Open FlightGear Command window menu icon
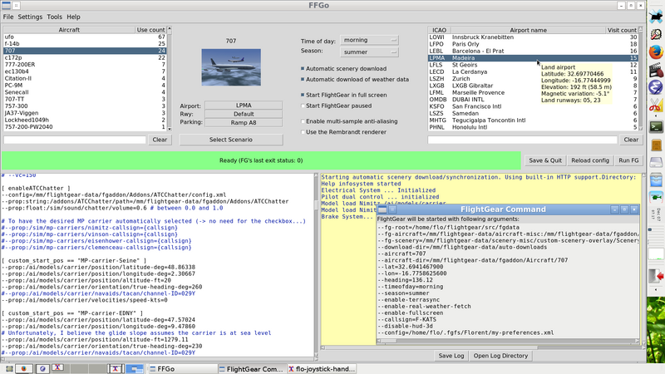The width and height of the screenshot is (665, 374). point(382,209)
